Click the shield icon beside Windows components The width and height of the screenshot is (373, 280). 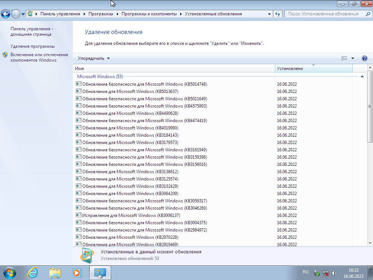[5, 55]
